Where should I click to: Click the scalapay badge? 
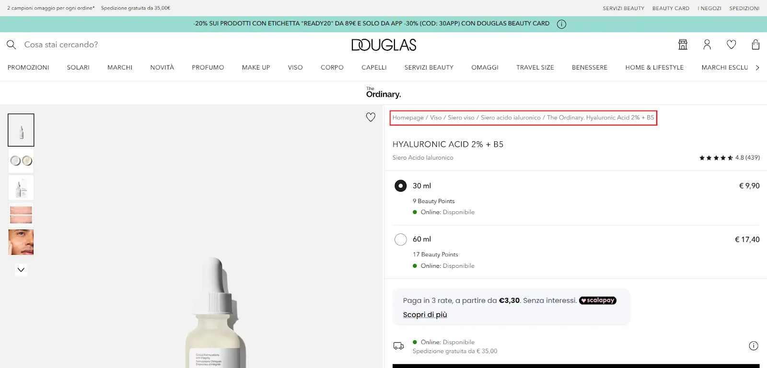[597, 300]
